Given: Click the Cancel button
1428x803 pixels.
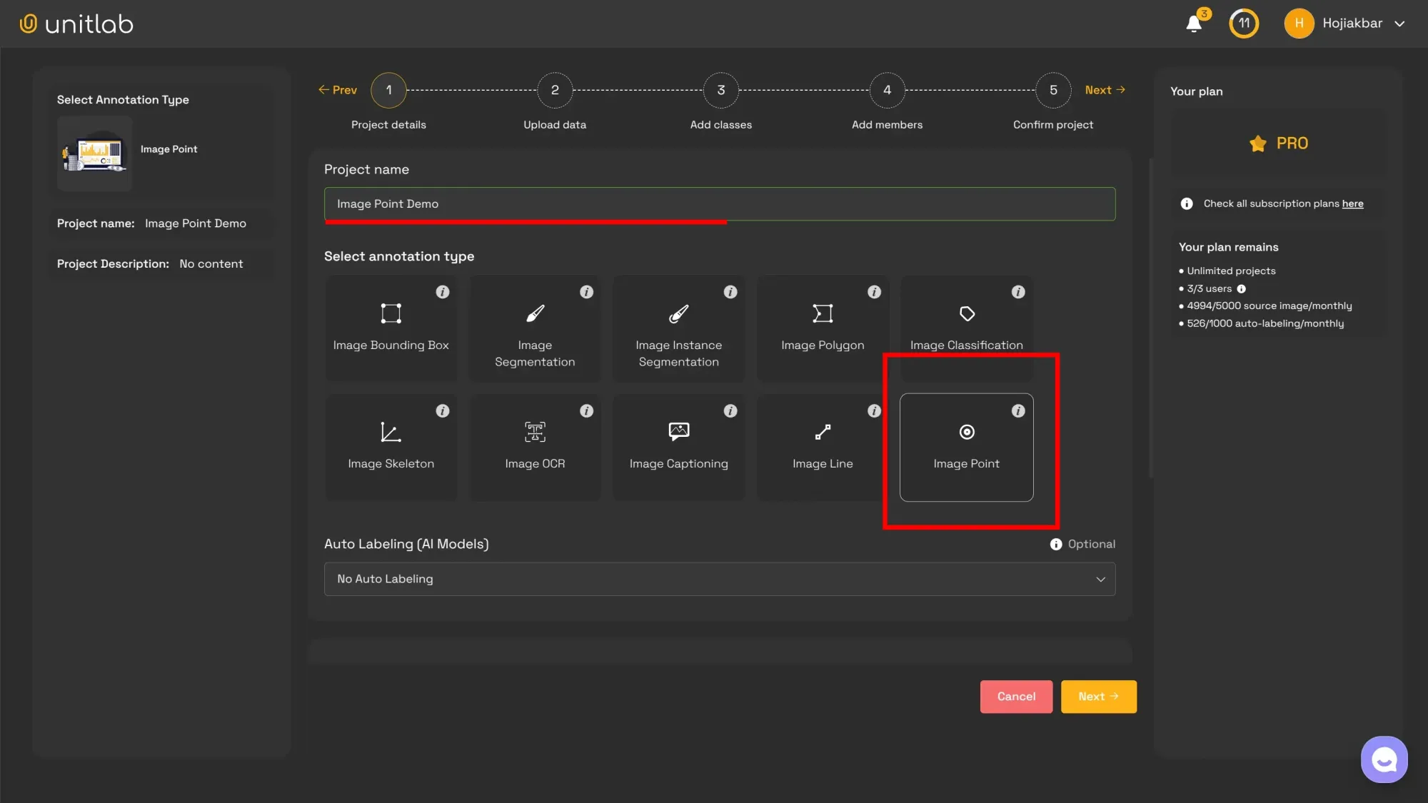Looking at the screenshot, I should [x=1016, y=696].
